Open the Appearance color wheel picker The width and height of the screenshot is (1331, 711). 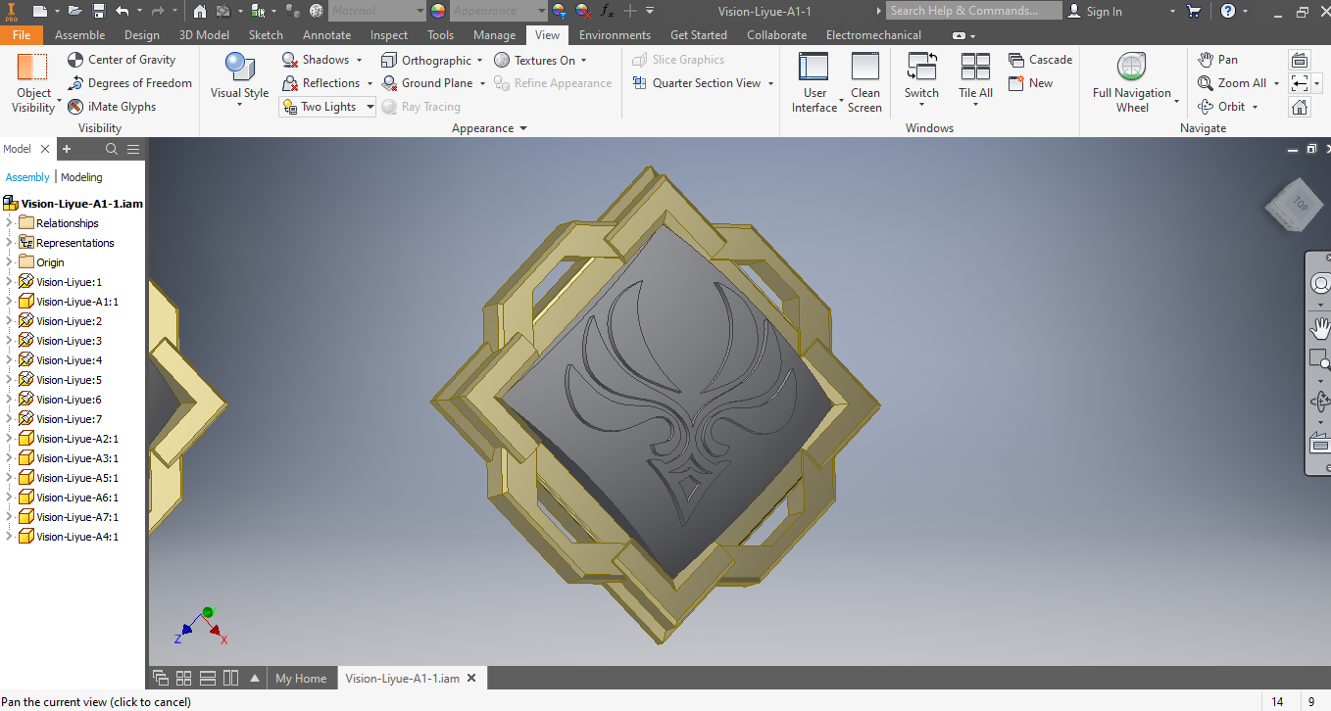coord(438,11)
